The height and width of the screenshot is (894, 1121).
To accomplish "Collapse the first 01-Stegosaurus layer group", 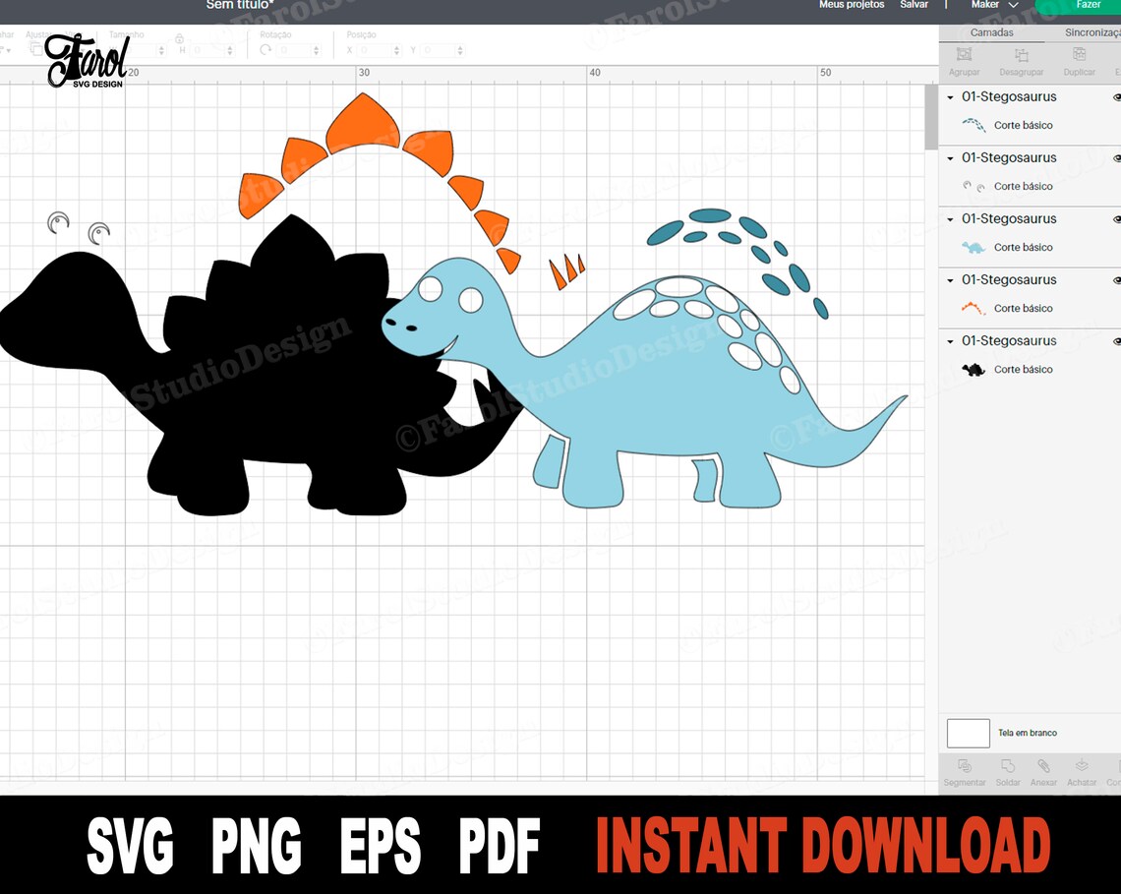I will click(x=949, y=97).
